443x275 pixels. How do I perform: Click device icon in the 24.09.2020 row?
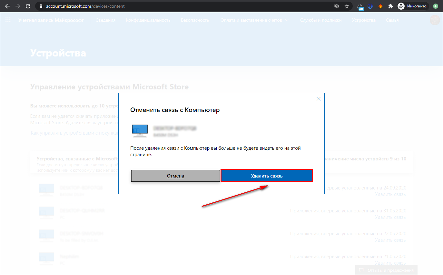[46, 190]
